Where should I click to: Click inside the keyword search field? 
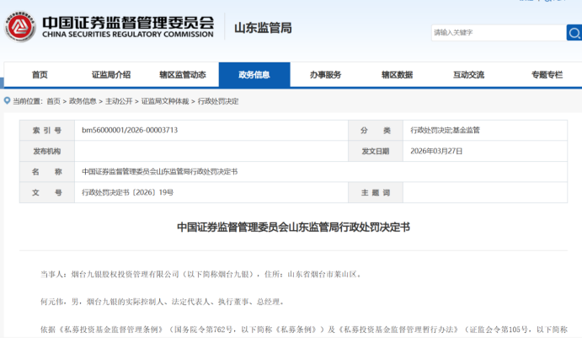coord(497,33)
